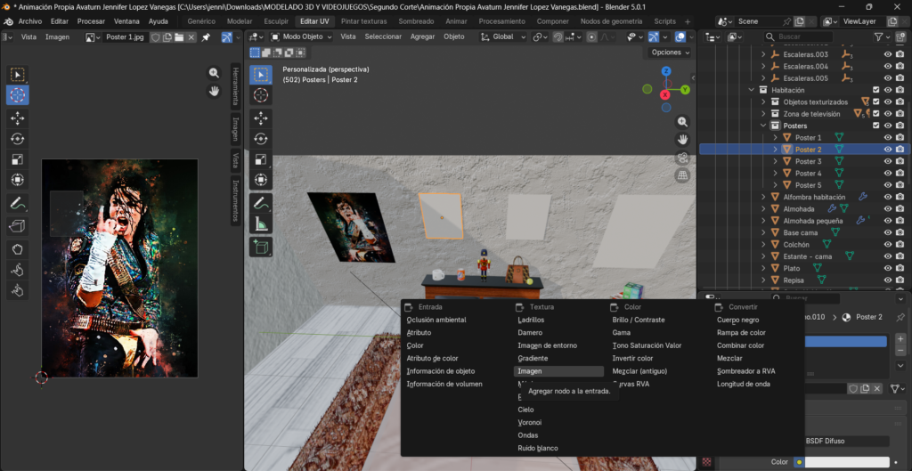The height and width of the screenshot is (471, 912).
Task: Pin the Poster 1.jpg image in UV editor
Action: (206, 37)
